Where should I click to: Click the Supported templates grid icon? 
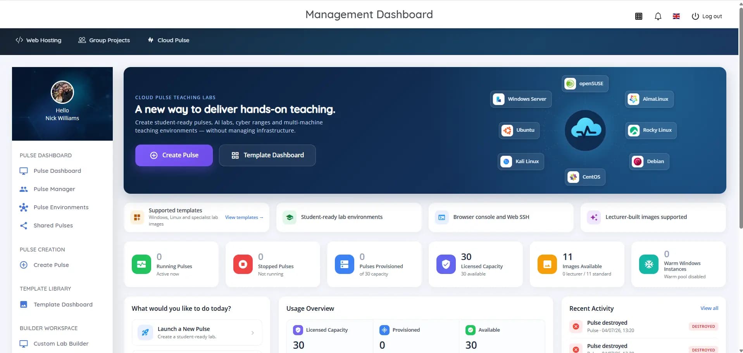pos(137,217)
